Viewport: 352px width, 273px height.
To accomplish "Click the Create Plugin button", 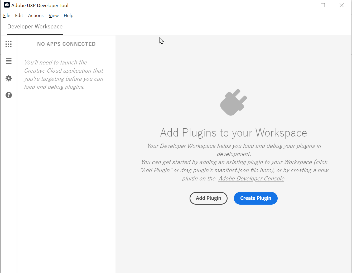I will click(x=255, y=198).
